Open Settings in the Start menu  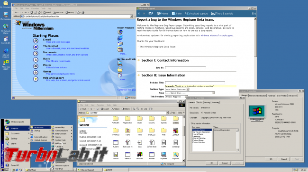pos(17,139)
